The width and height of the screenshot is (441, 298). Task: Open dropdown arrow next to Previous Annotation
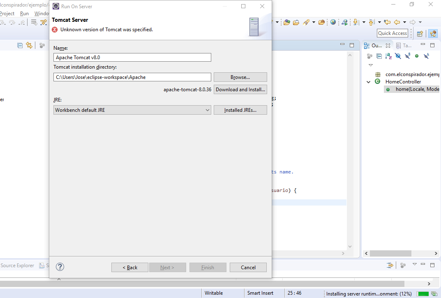click(x=379, y=22)
